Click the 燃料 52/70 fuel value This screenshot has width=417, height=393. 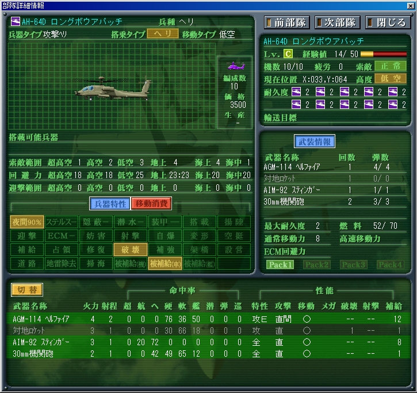click(x=385, y=226)
